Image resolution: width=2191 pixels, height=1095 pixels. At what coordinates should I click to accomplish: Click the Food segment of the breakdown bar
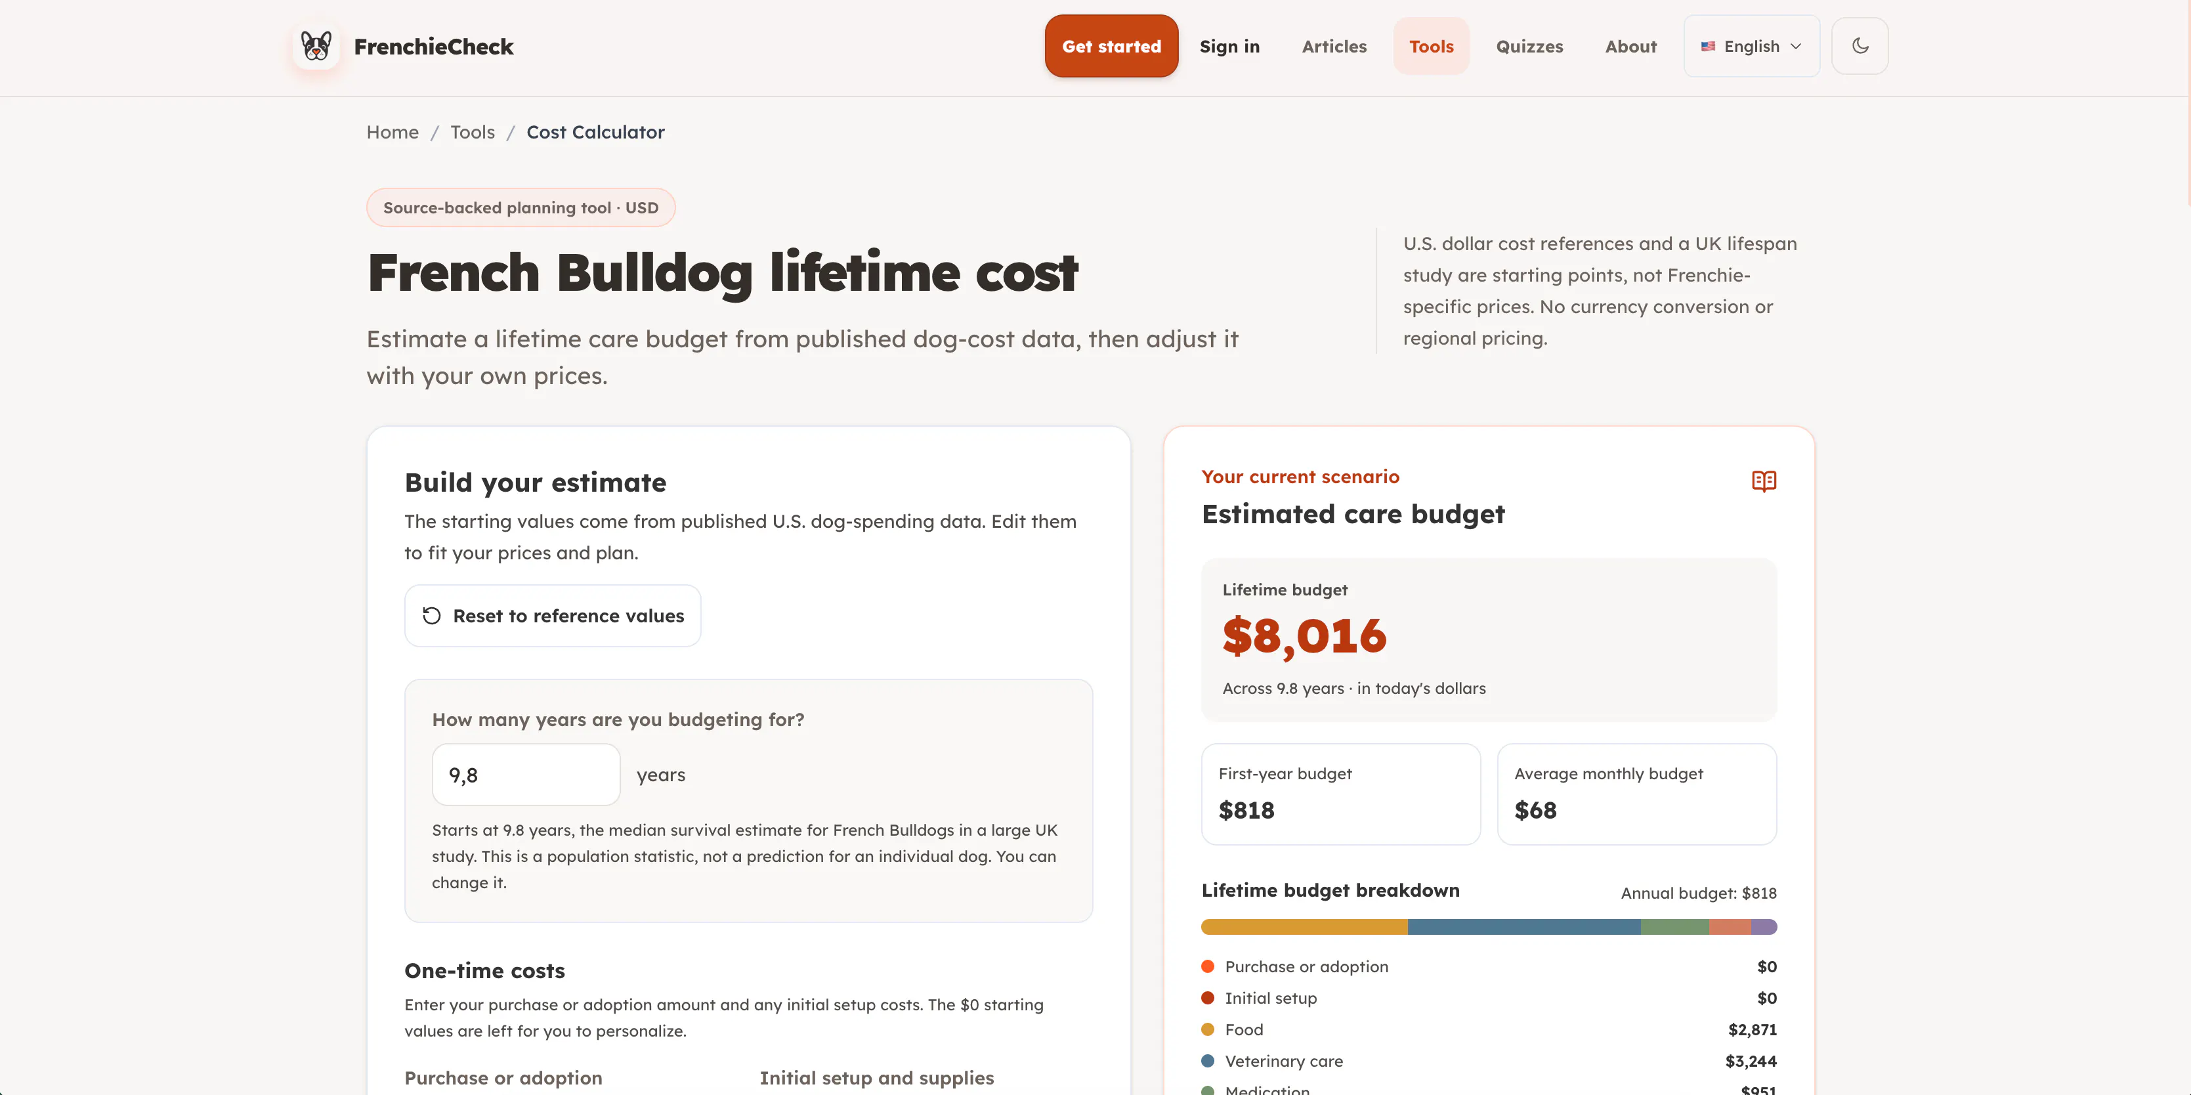tap(1304, 926)
